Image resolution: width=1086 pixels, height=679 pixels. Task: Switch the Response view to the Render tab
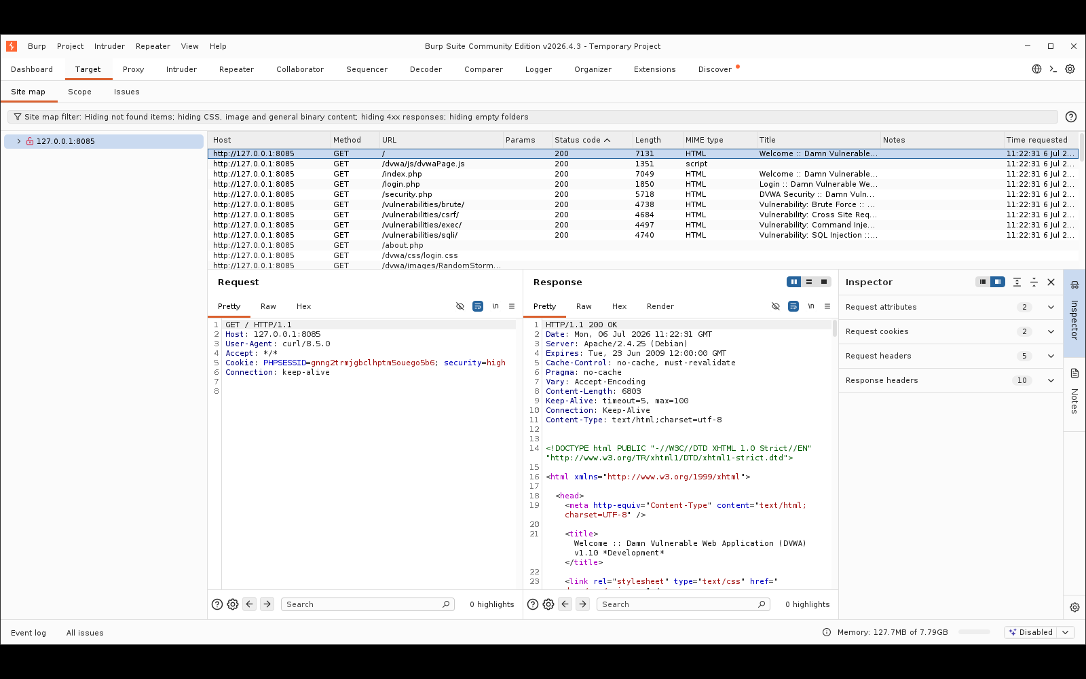point(660,306)
